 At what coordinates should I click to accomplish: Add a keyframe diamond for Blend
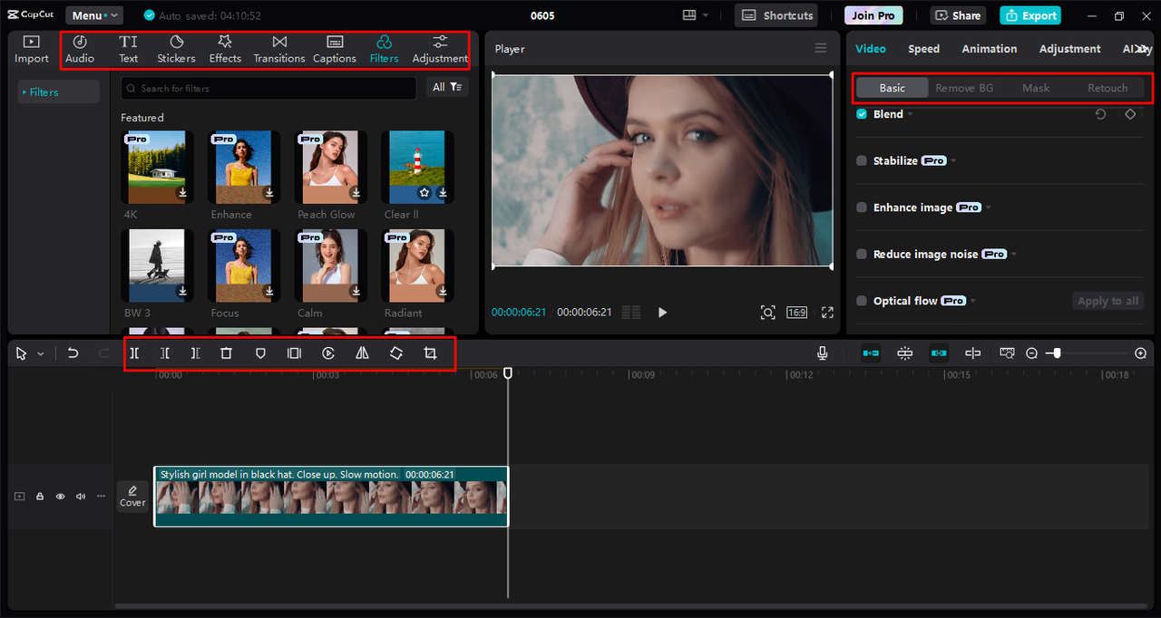pyautogui.click(x=1130, y=114)
